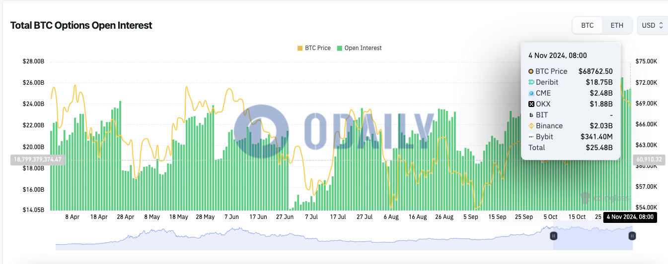Click the BTC Price marker in the tooltip
668x264 pixels.
tap(531, 71)
